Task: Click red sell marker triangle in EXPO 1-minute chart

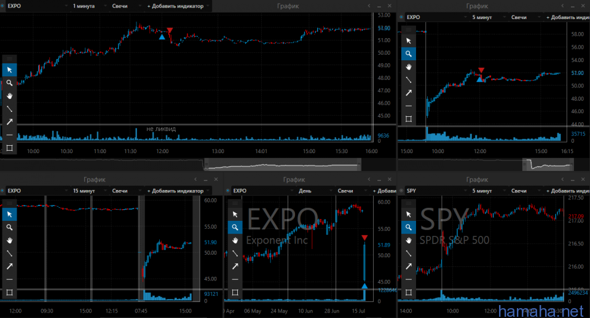Action: pos(170,30)
